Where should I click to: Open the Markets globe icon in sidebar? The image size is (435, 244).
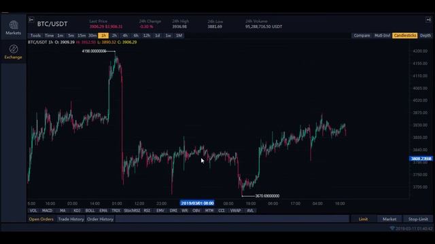14,25
